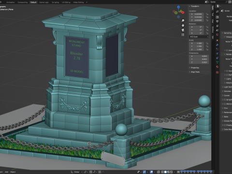Open the Edit sidebar tab
This screenshot has width=232, height=174.
point(213,37)
